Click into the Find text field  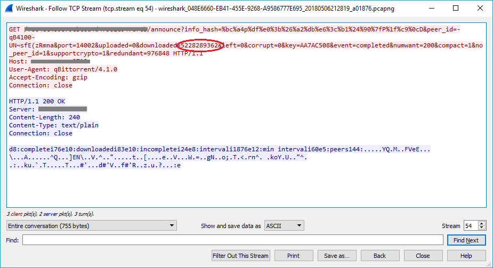pos(233,240)
